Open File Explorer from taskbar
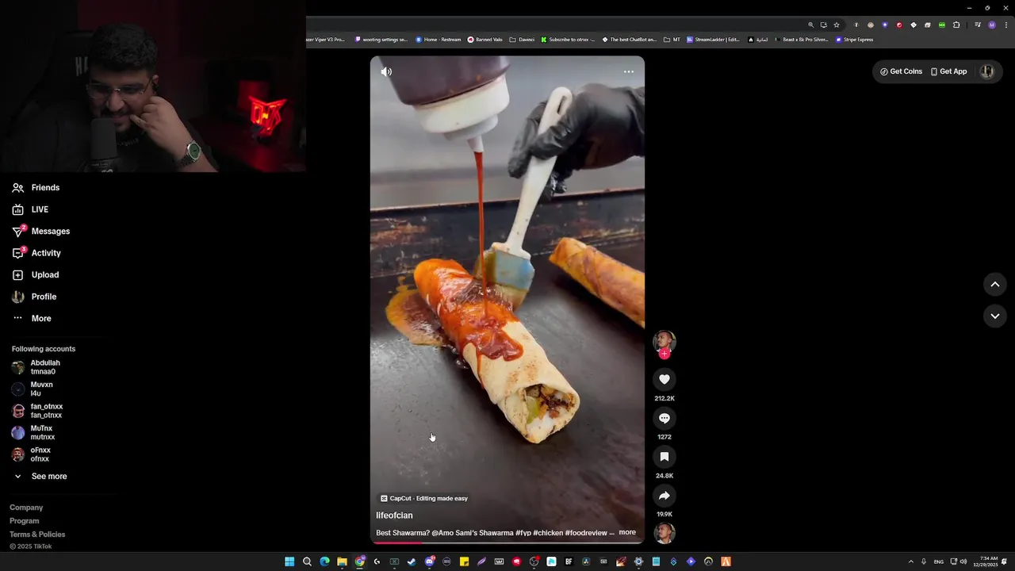 click(x=342, y=561)
